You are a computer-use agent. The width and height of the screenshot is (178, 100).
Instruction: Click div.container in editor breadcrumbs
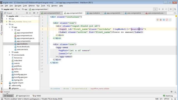point(55,89)
